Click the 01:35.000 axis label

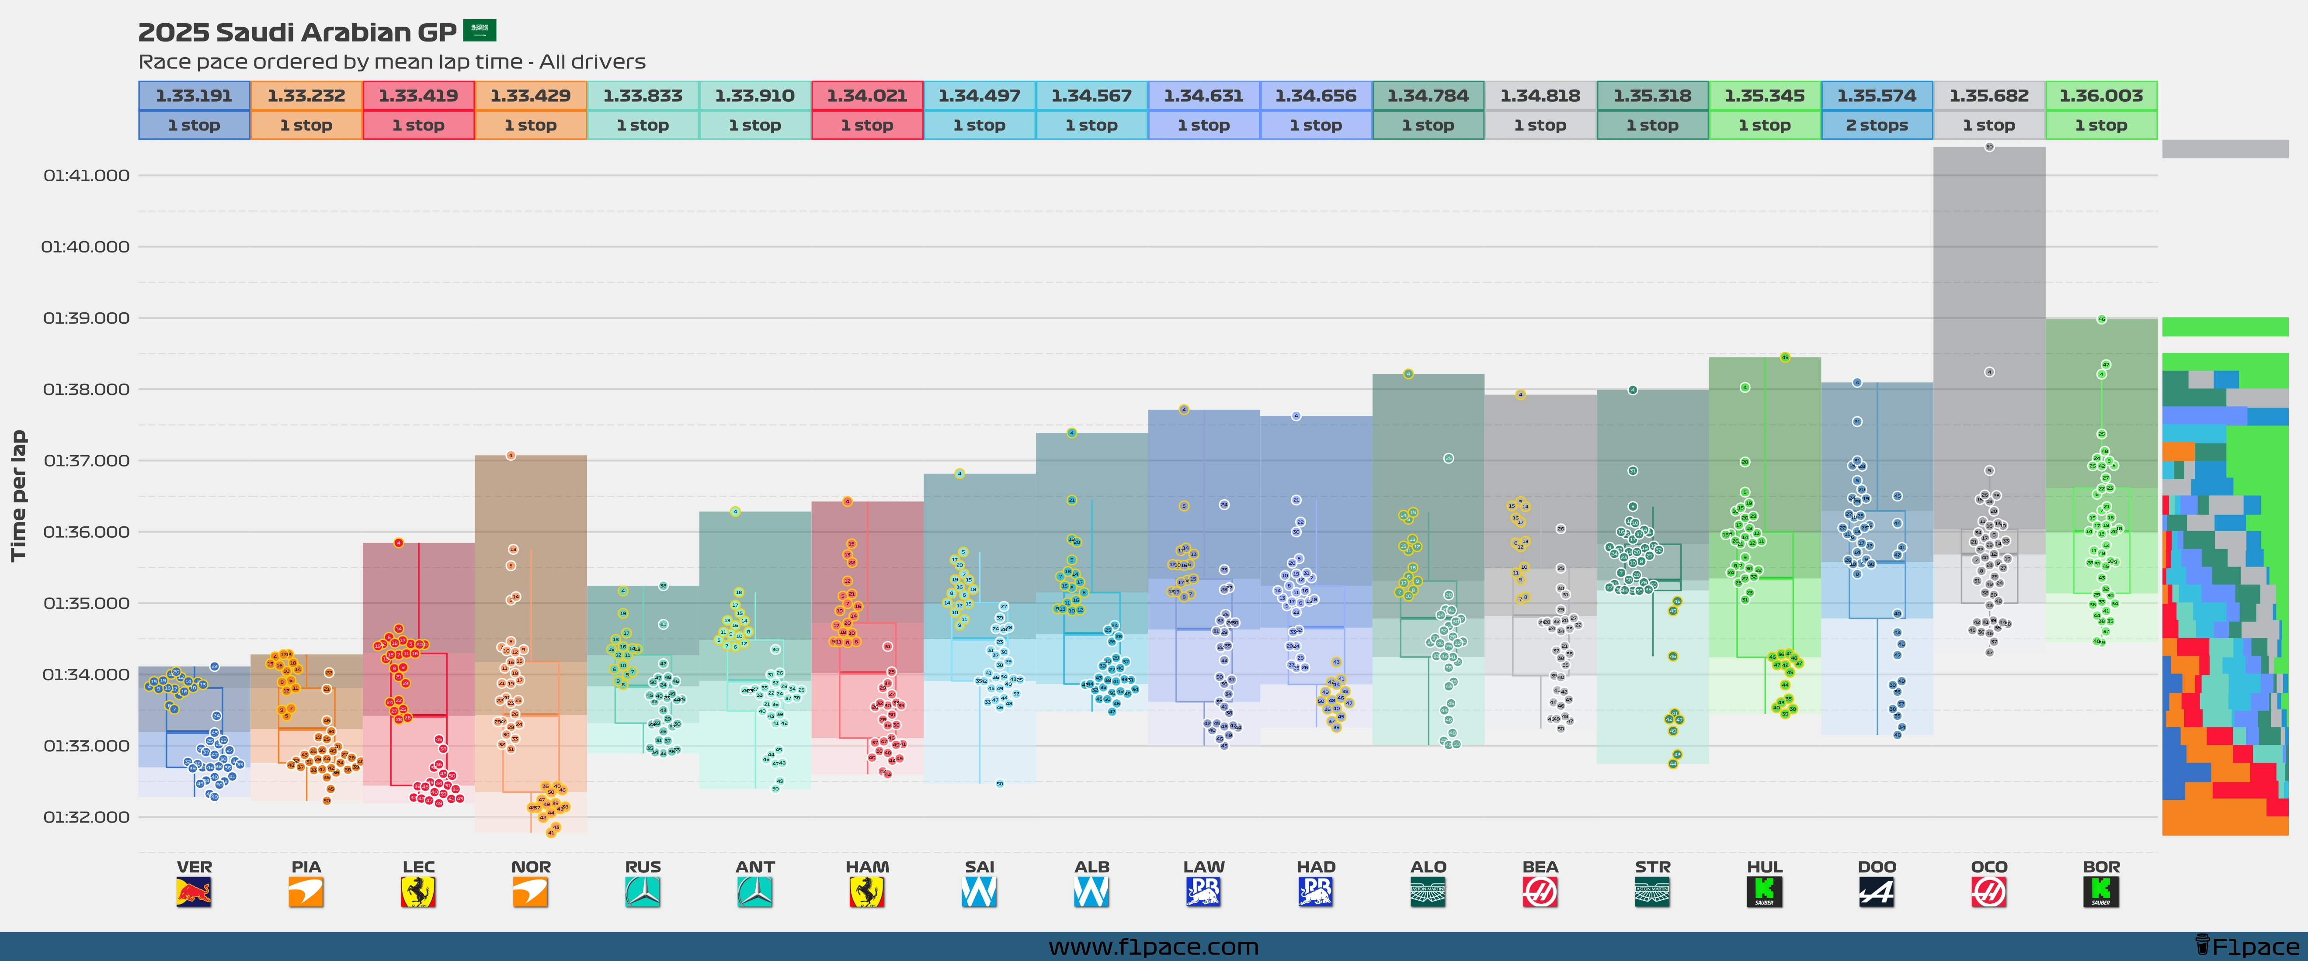coord(87,603)
